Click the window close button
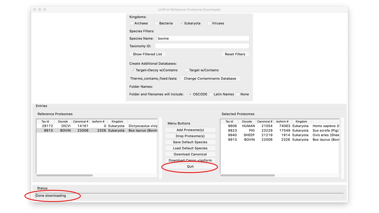379x213 pixels. tap(34, 9)
